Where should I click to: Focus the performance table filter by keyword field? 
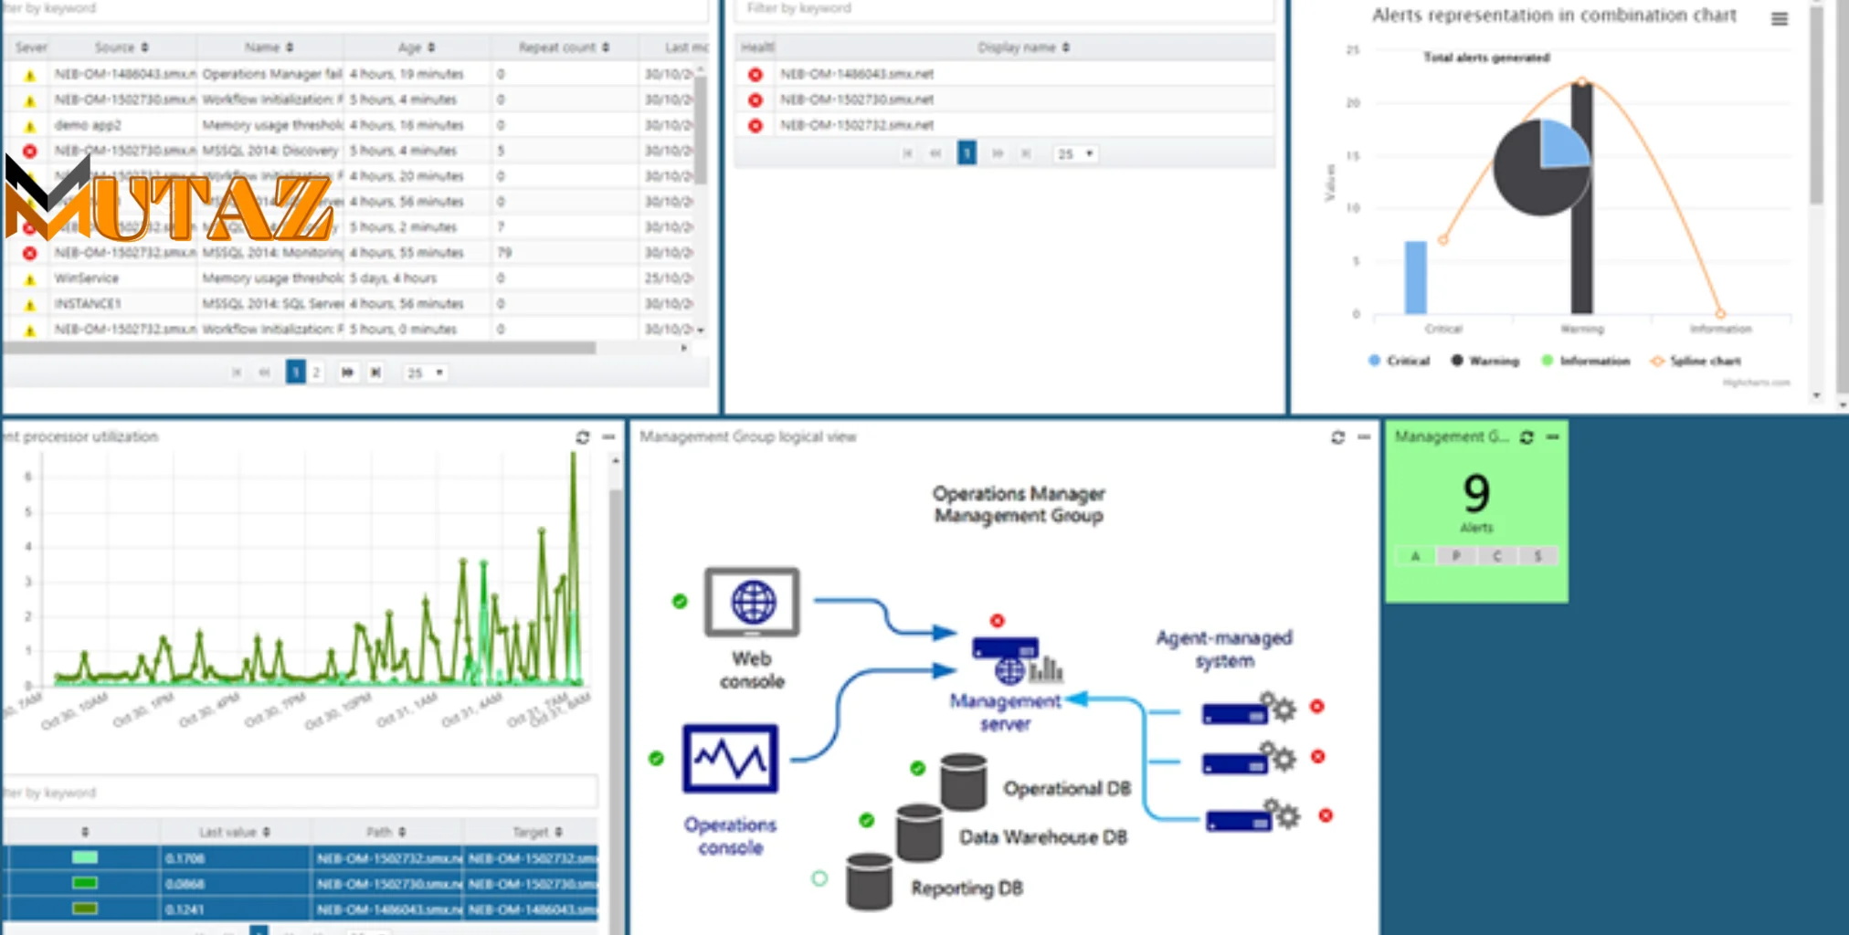click(x=300, y=793)
